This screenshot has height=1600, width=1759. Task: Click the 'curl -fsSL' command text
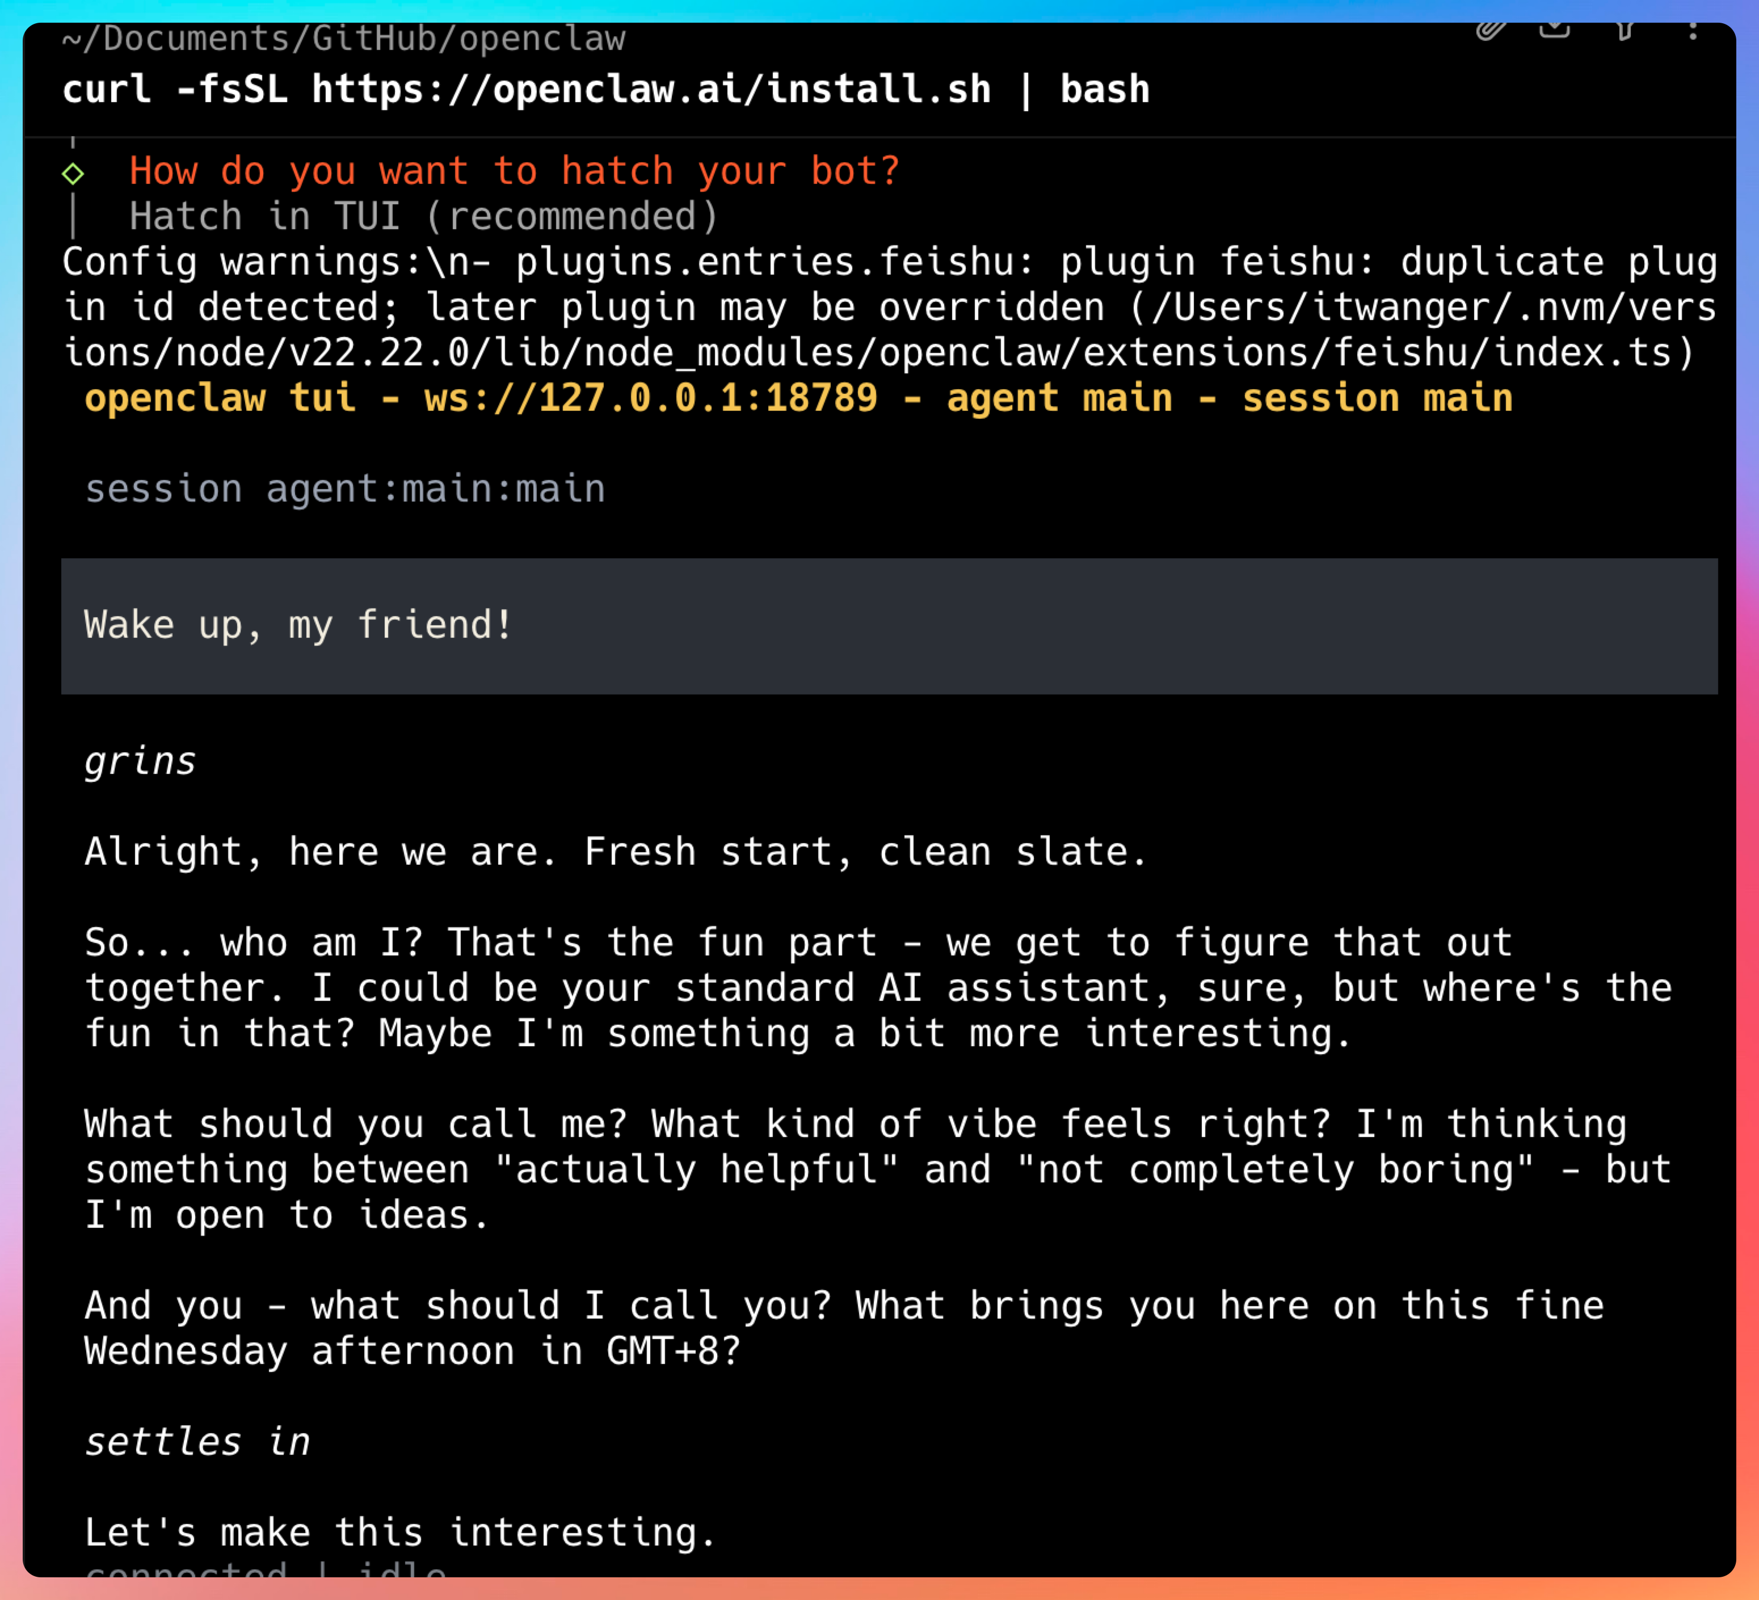pos(175,90)
